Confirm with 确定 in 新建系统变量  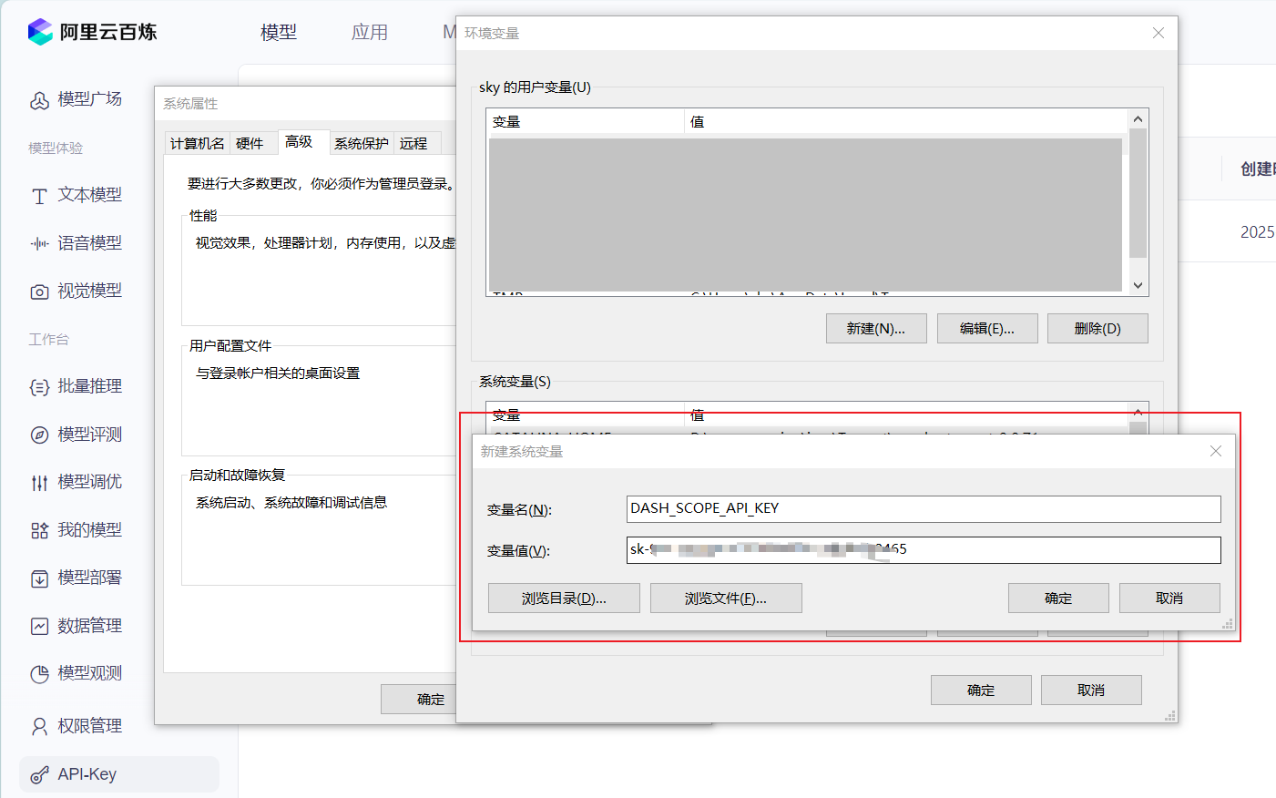pyautogui.click(x=1058, y=598)
